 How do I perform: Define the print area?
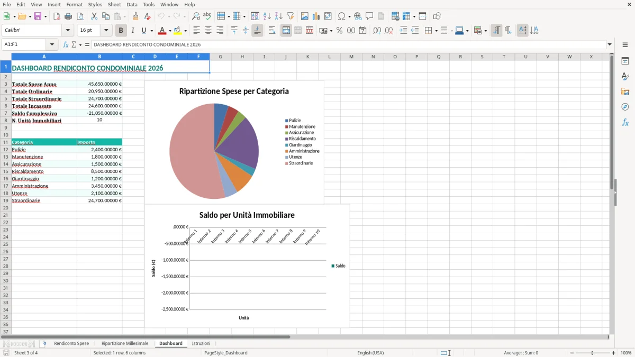395,16
